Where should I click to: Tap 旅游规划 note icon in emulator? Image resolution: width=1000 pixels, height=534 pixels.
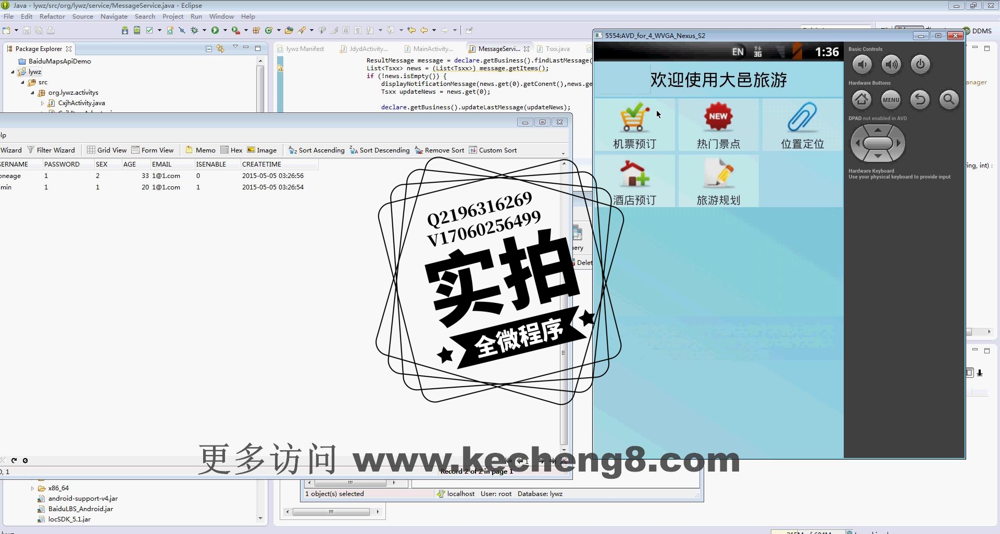[x=718, y=182]
